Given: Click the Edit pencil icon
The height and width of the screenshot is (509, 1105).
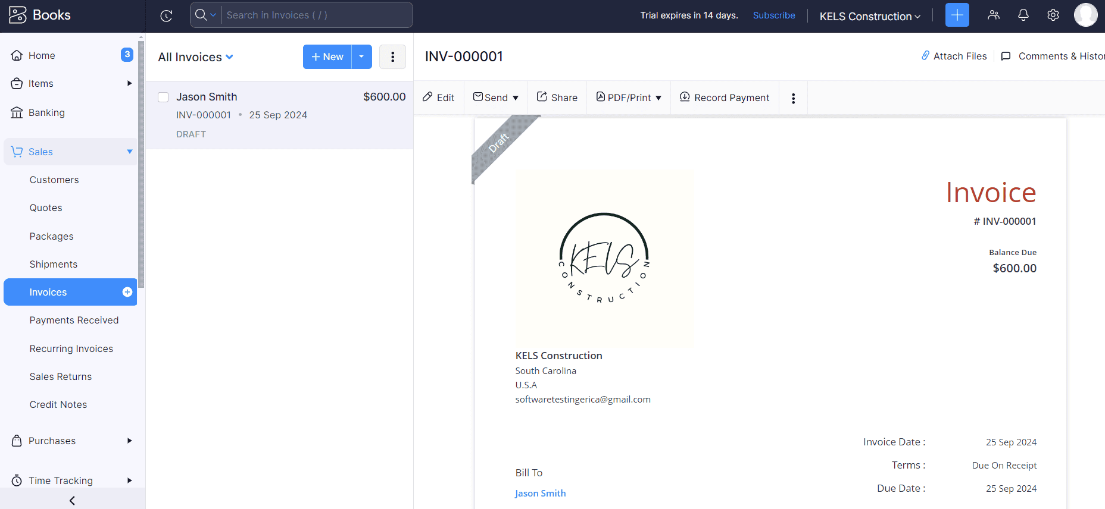Looking at the screenshot, I should click(x=427, y=97).
